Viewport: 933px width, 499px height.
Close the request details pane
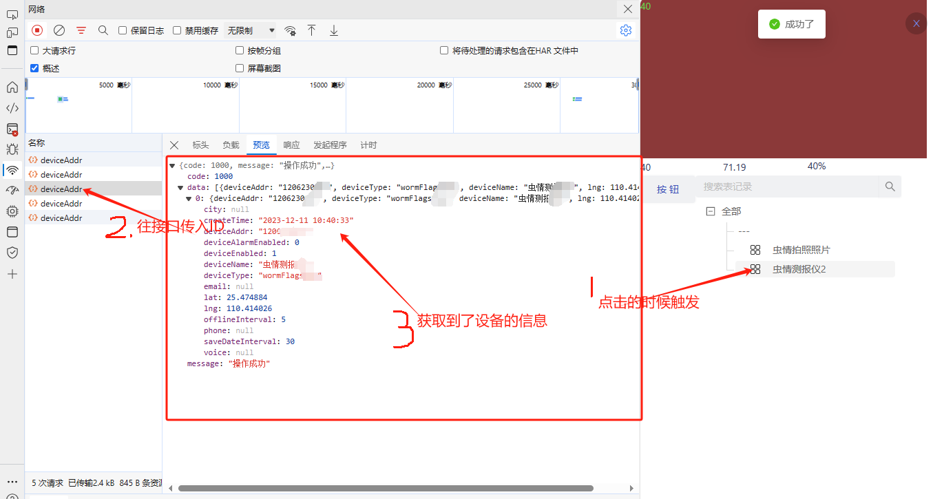pyautogui.click(x=174, y=145)
